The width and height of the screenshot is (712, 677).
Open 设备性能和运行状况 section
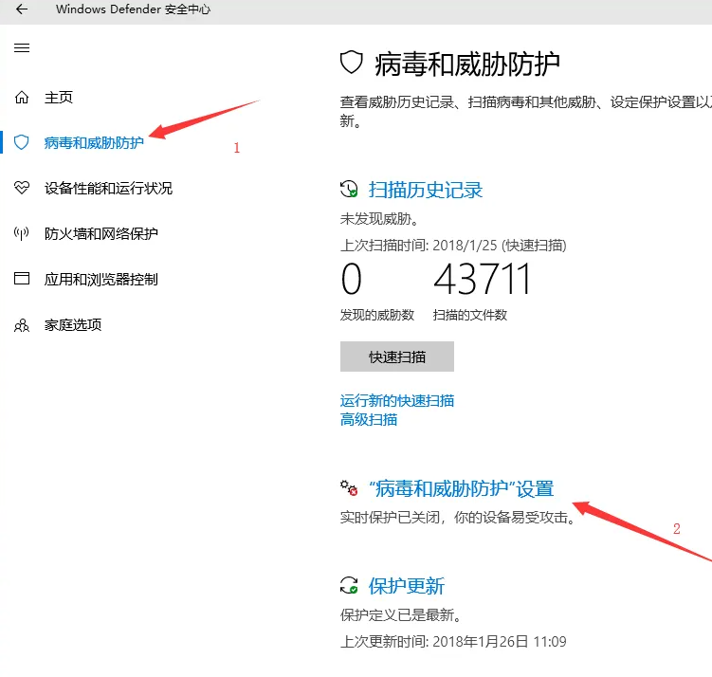tap(108, 188)
